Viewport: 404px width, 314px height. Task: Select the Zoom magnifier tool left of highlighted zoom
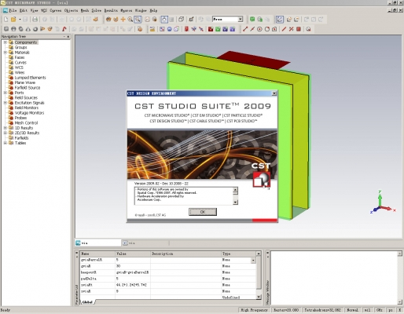[130, 20]
